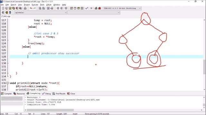Click the comment '// ambil predecesor atau successor'

(x=53, y=53)
